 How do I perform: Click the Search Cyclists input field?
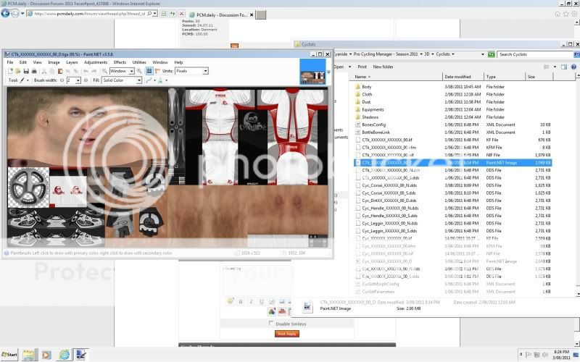click(522, 54)
